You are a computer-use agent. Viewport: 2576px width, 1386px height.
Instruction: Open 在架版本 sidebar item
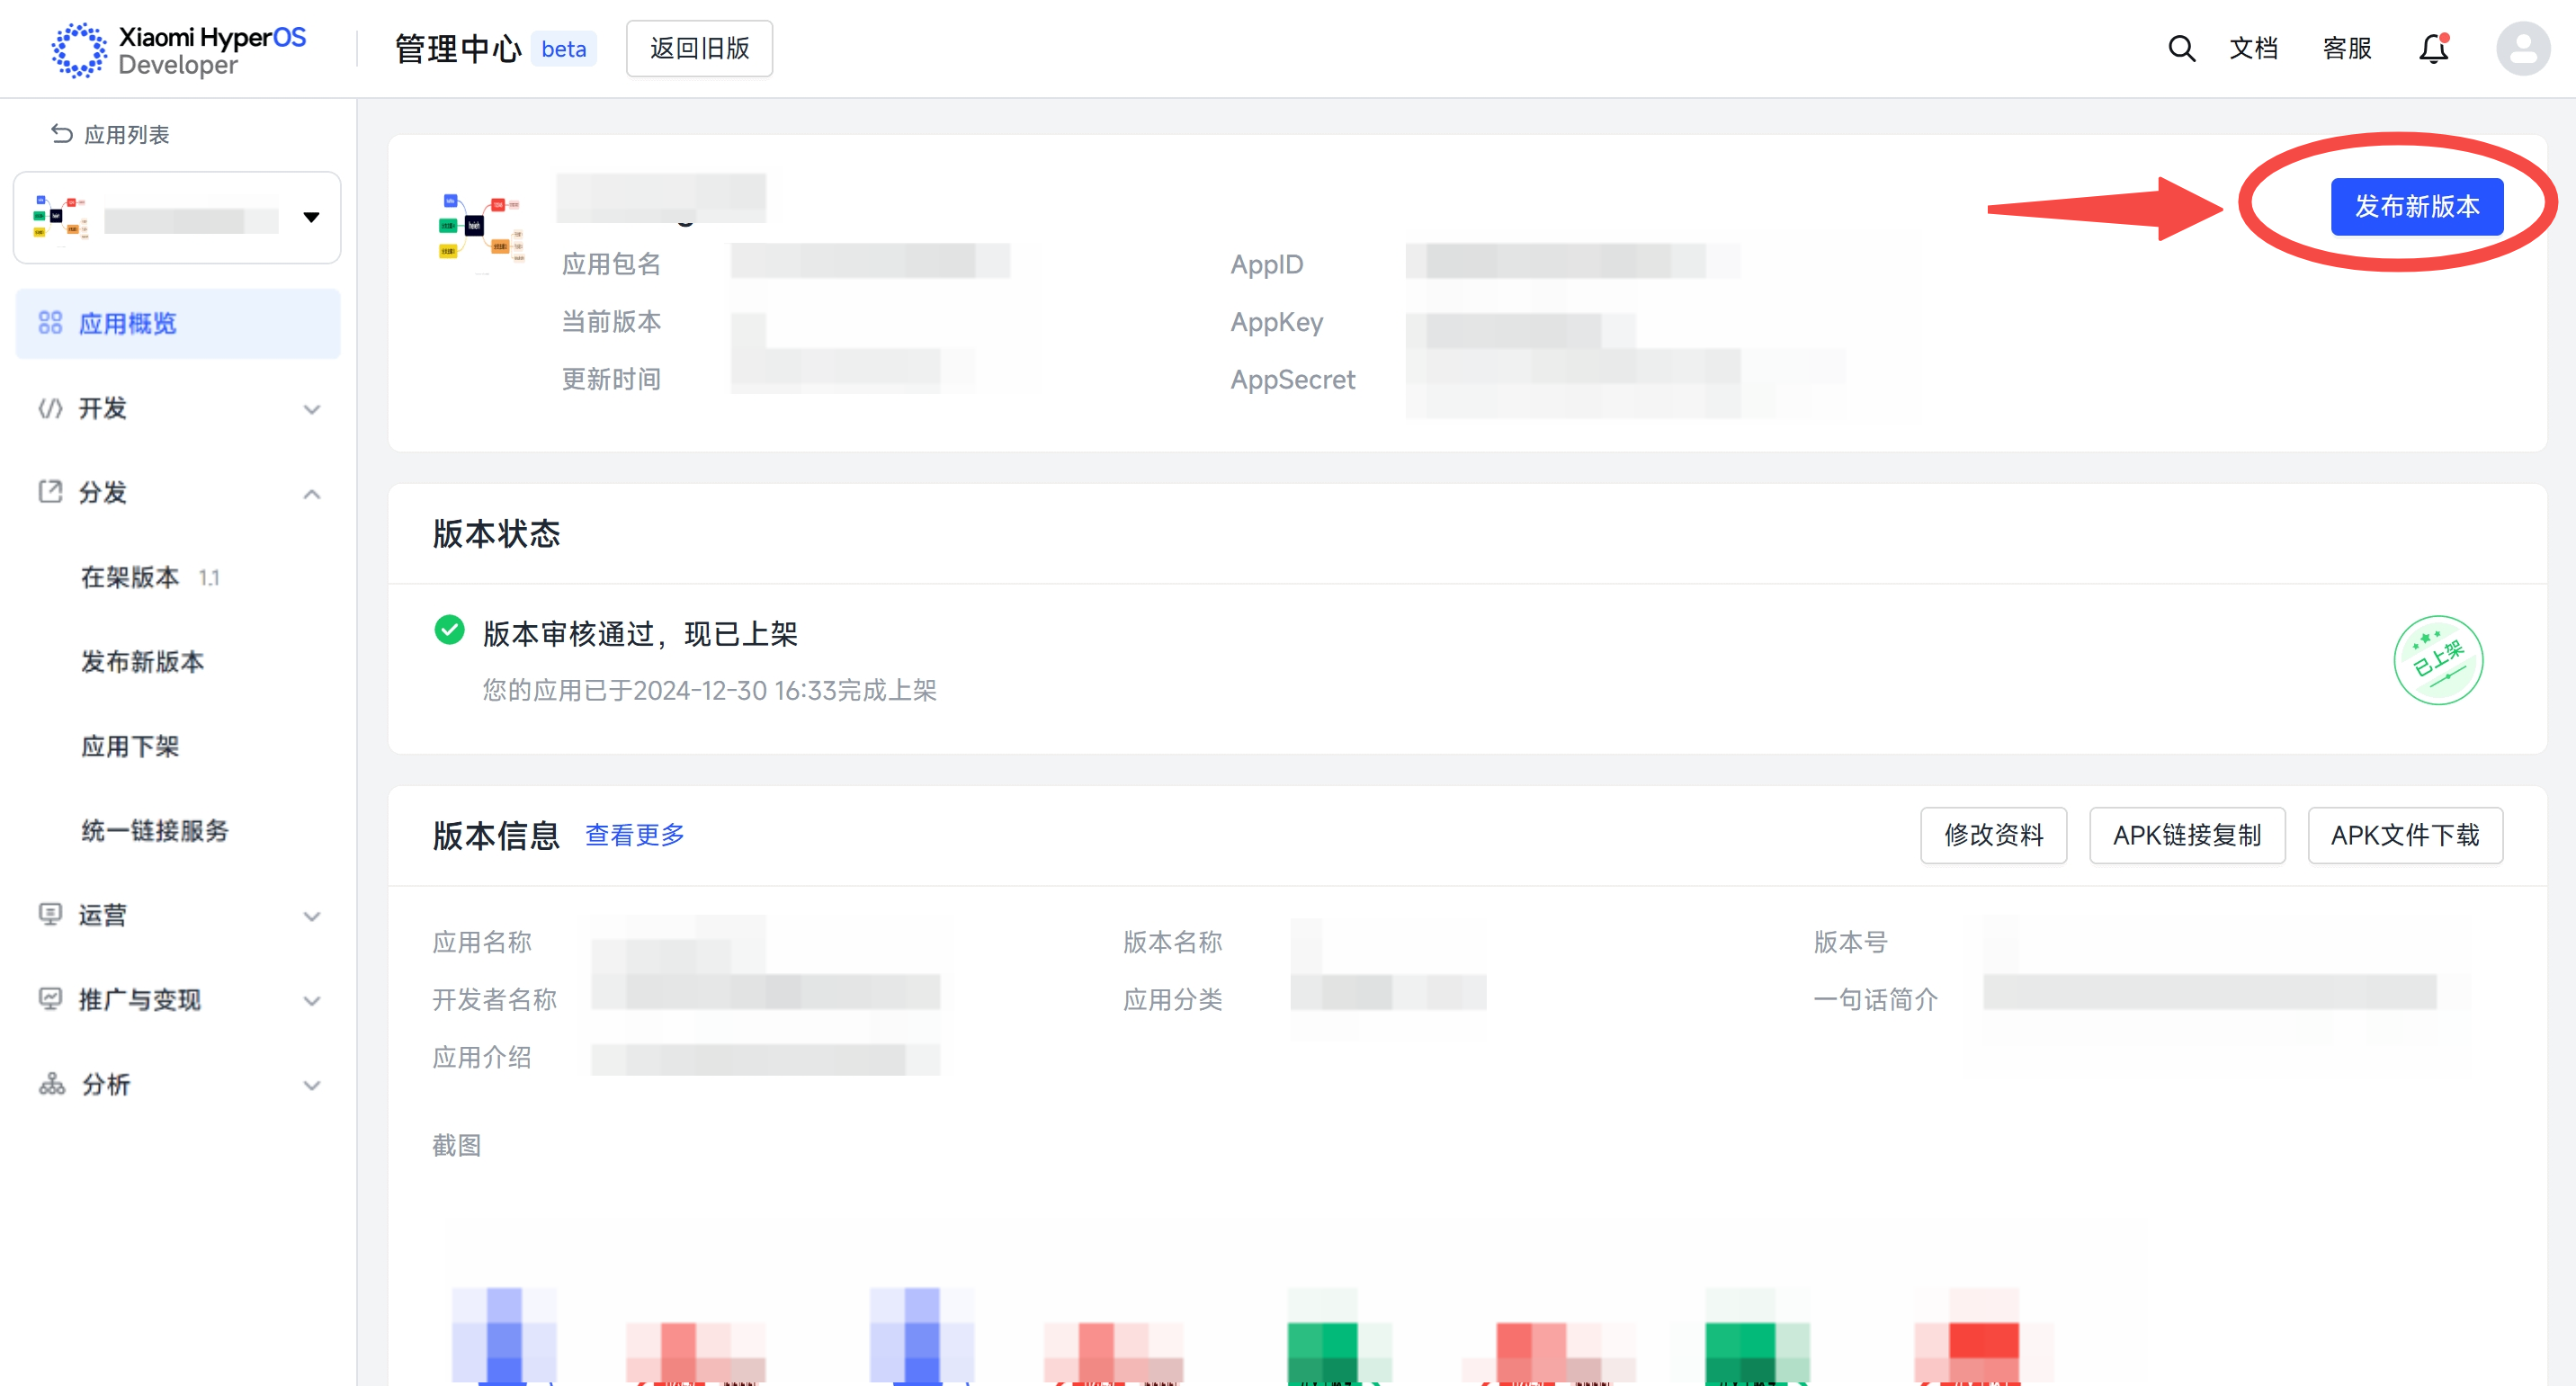click(131, 577)
